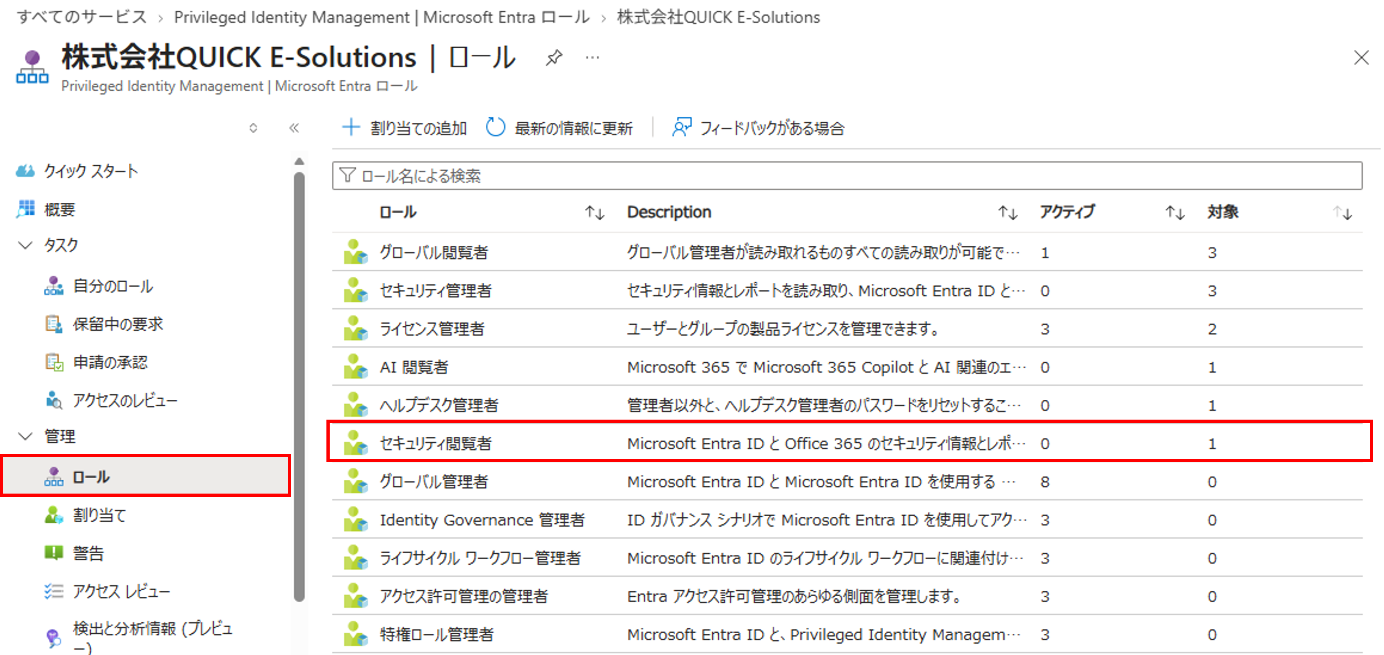Click the sidebar expand/collapse diamond toggle

tap(253, 128)
